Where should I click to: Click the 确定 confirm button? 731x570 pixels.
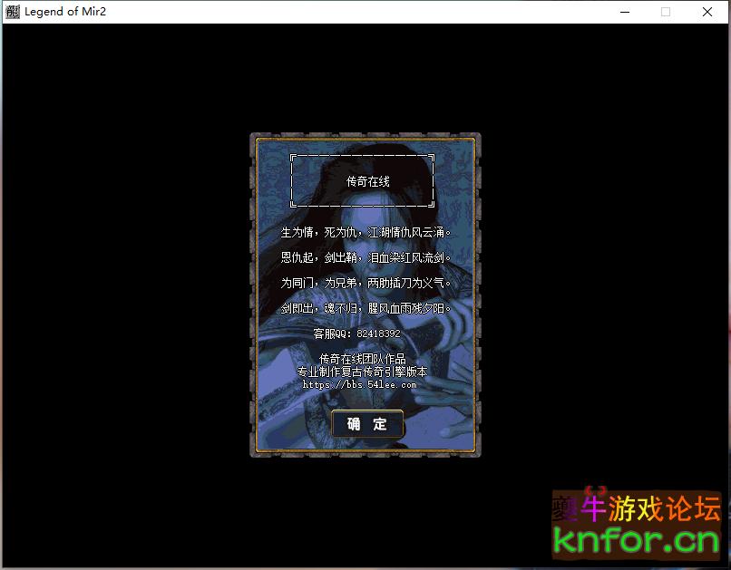[367, 424]
